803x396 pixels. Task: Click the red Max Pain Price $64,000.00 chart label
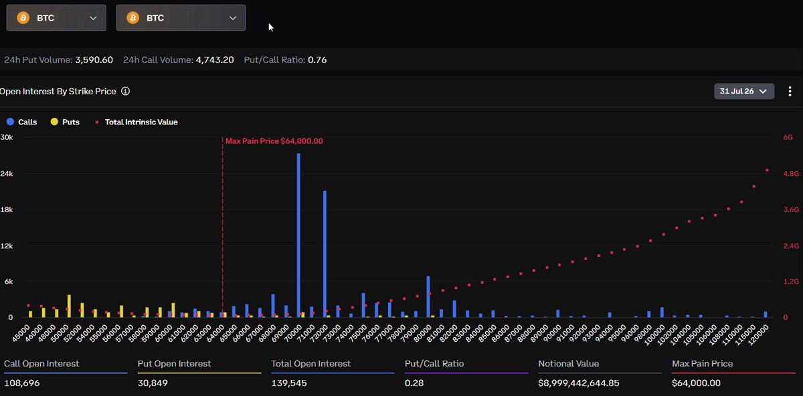click(274, 141)
